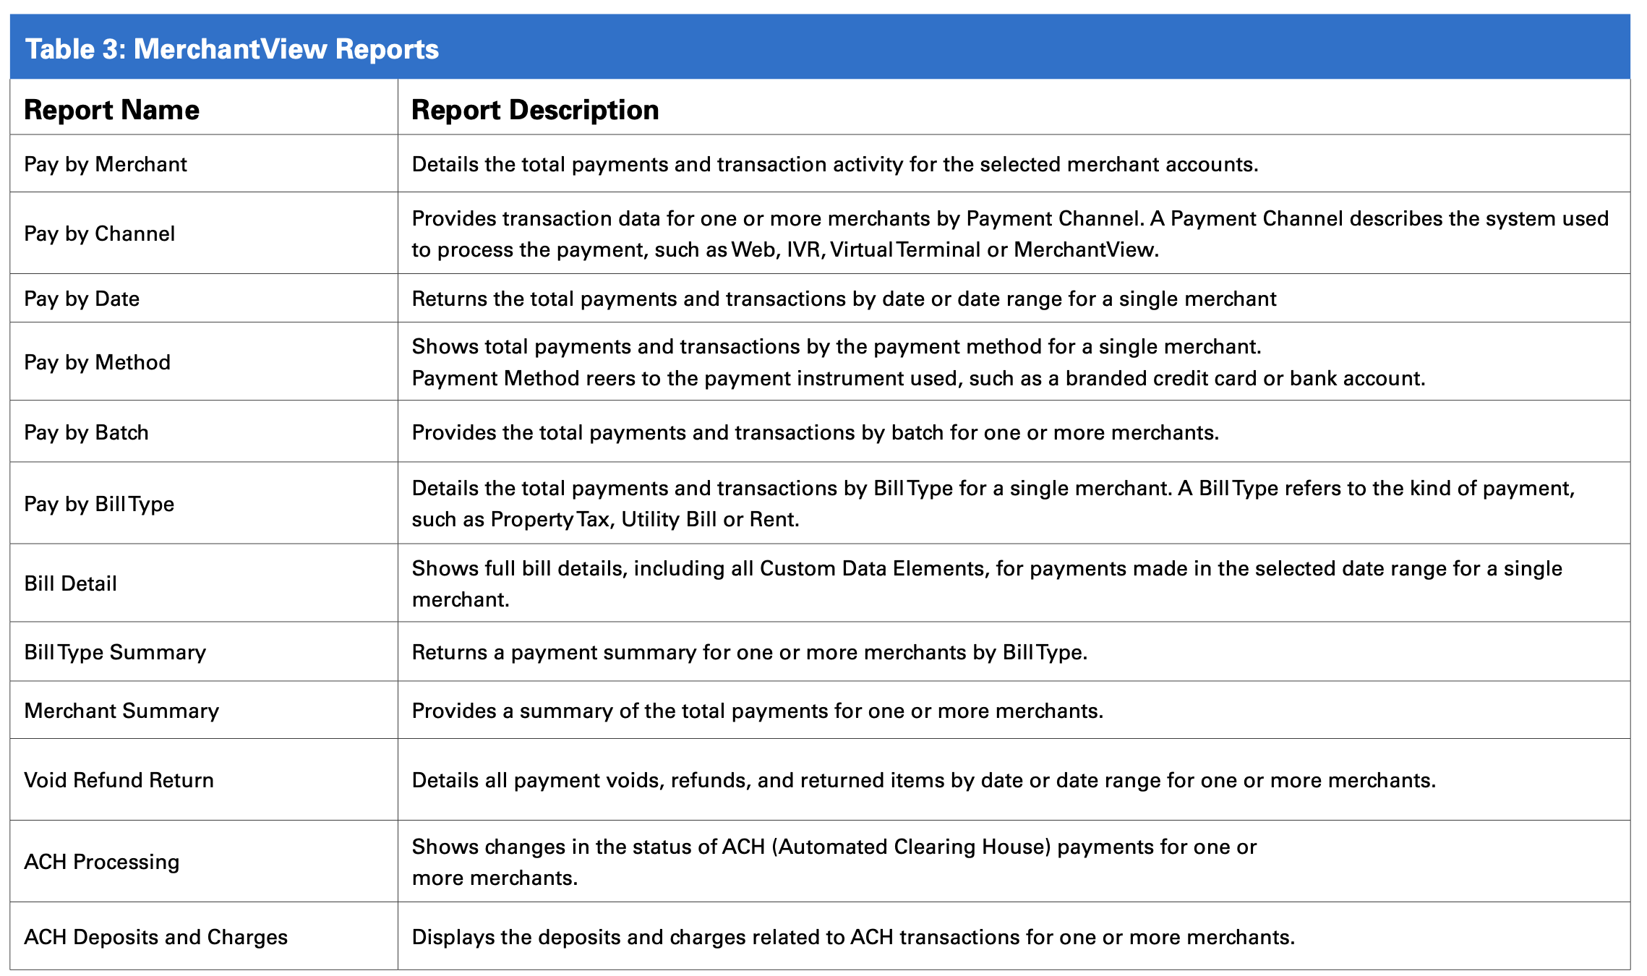Click the Void Refund Return report name
Viewport: 1647px width, 976px height.
119,780
